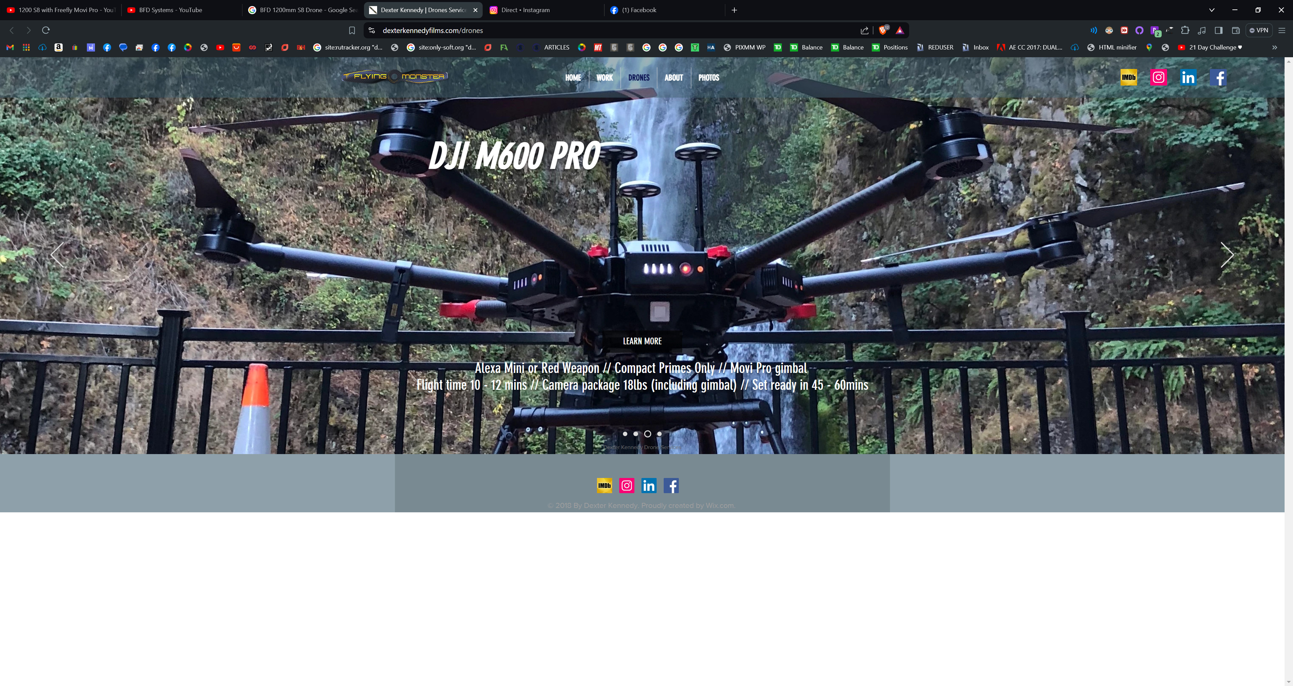Open ABOUT navigation menu item
The image size is (1293, 686).
click(673, 78)
